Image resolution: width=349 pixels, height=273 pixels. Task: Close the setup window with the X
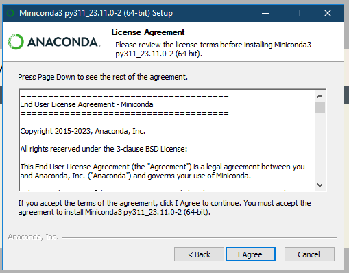(x=328, y=13)
